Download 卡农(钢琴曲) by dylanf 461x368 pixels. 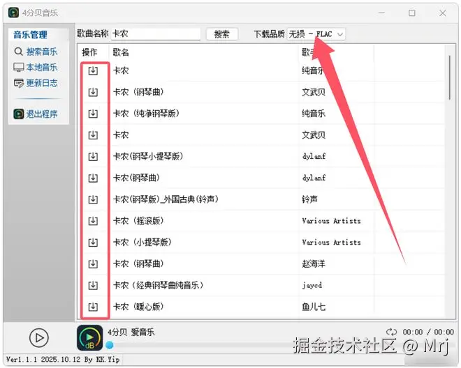[93, 178]
